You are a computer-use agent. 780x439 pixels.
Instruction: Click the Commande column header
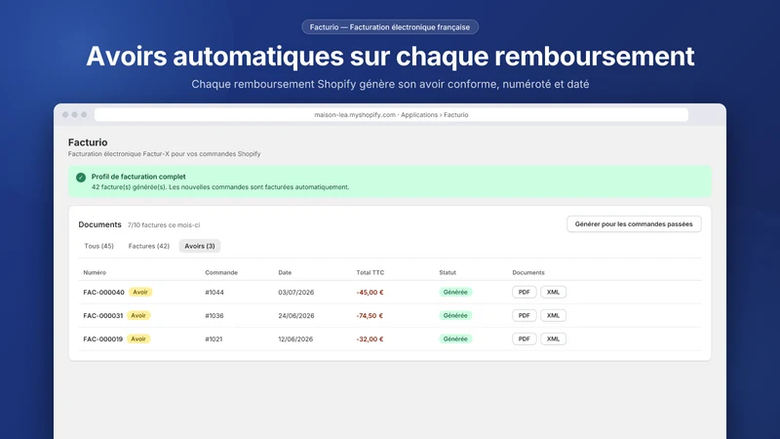221,273
